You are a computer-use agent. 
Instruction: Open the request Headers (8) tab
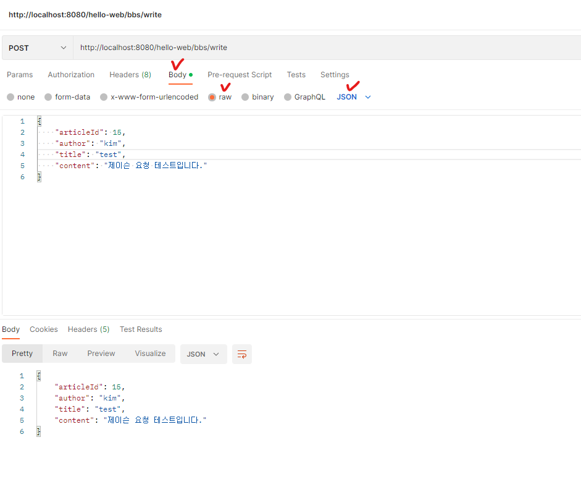tap(130, 75)
